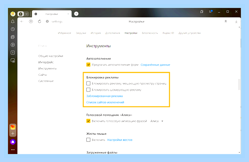Open the Сохранённые данные link
Image resolution: width=249 pixels, height=162 pixels.
155,65
